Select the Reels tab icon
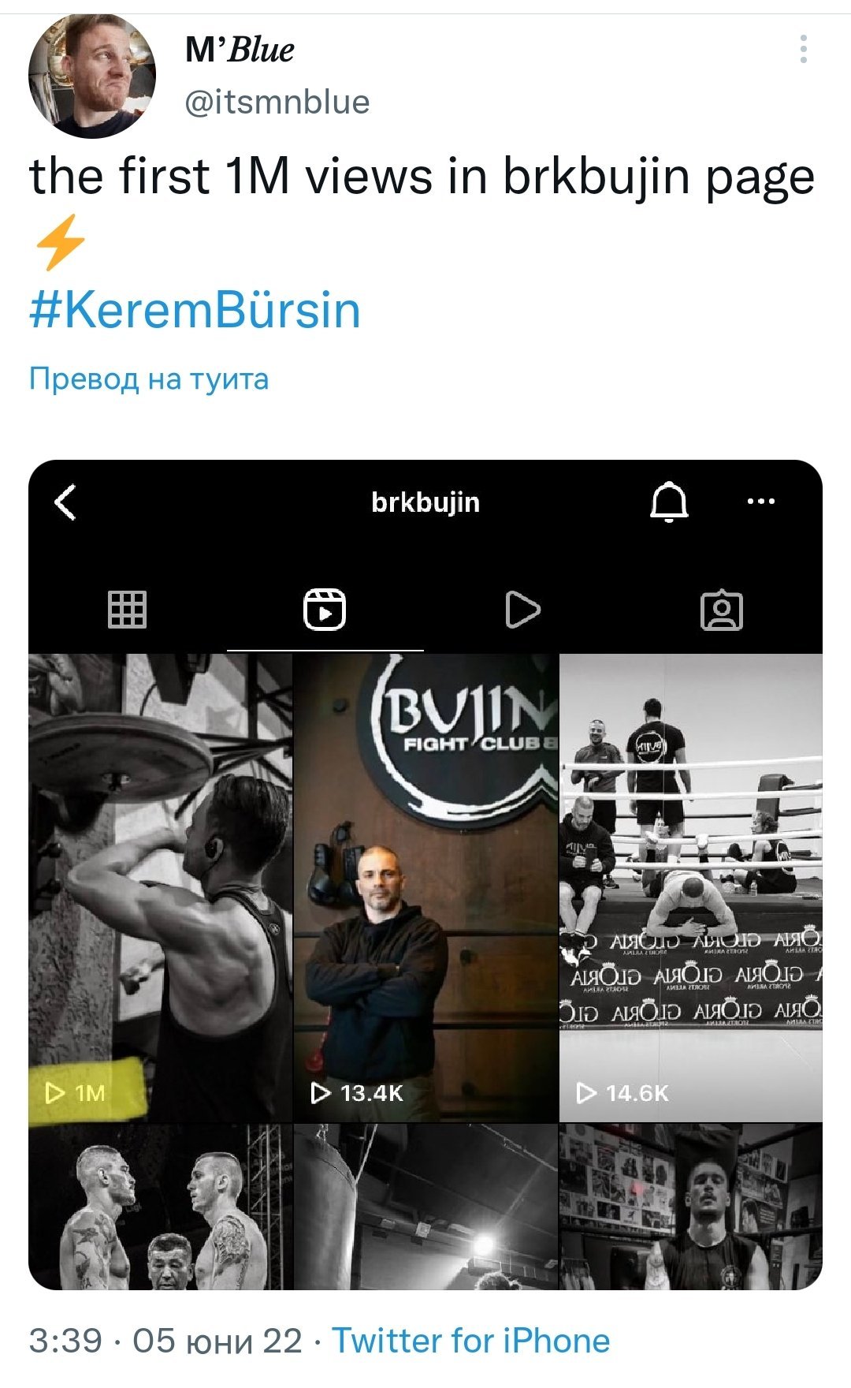 tap(325, 609)
